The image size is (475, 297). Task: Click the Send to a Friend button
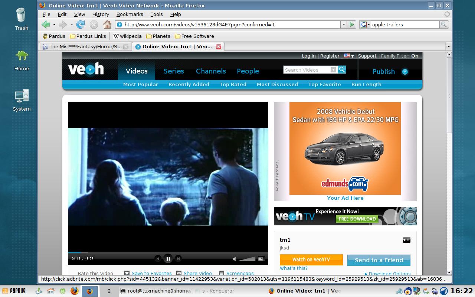click(379, 260)
